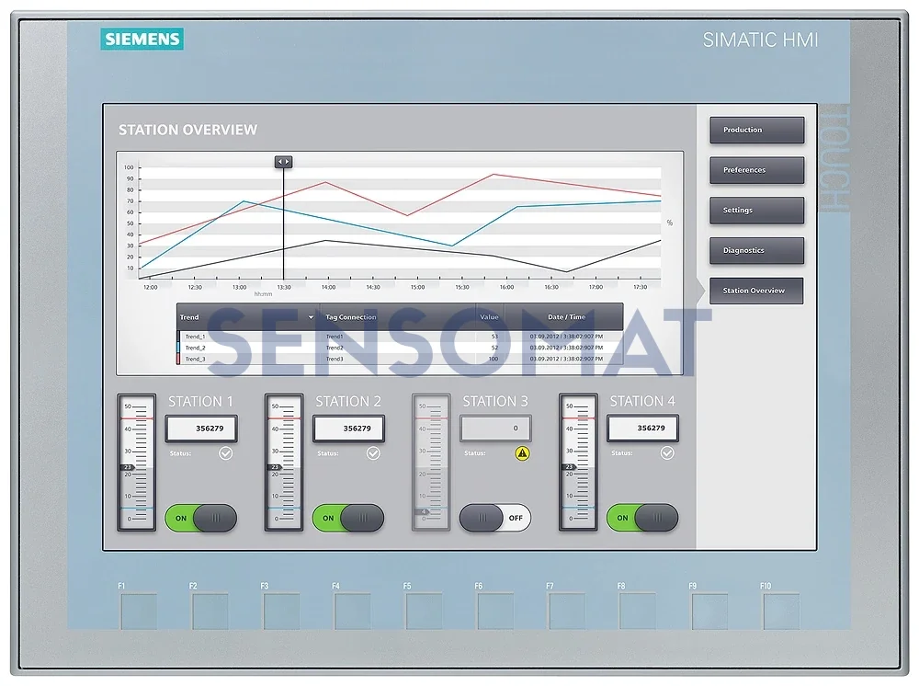The height and width of the screenshot is (686, 919).
Task: Turn on the Station 3 OFF switch
Action: [x=495, y=519]
